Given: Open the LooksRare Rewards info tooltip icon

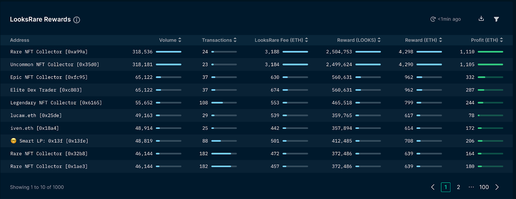Looking at the screenshot, I should tap(77, 20).
